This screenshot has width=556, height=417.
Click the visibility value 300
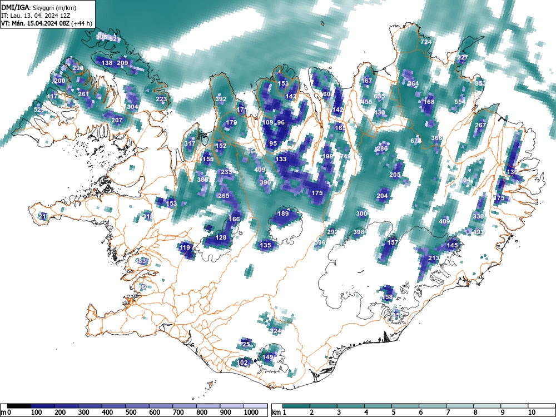361,214
